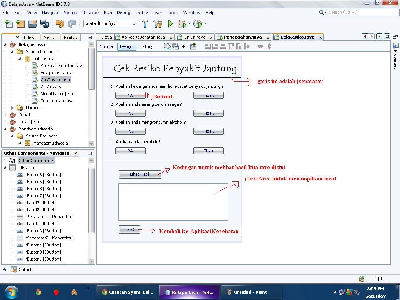Switch editor to Source view
This screenshot has width=400, height=300.
tap(106, 46)
